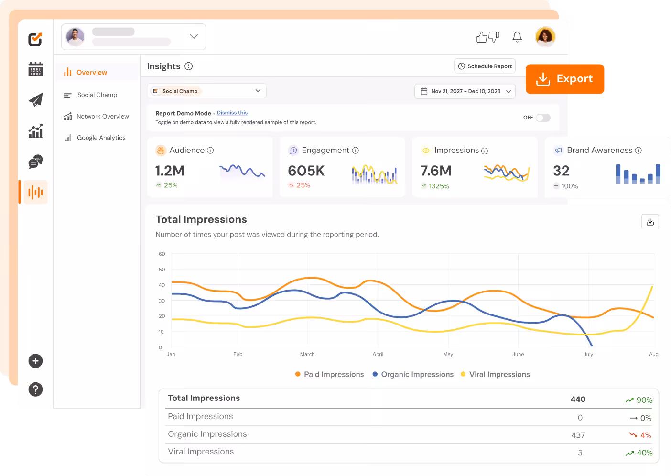Turn on Report Demo Mode

tap(542, 117)
